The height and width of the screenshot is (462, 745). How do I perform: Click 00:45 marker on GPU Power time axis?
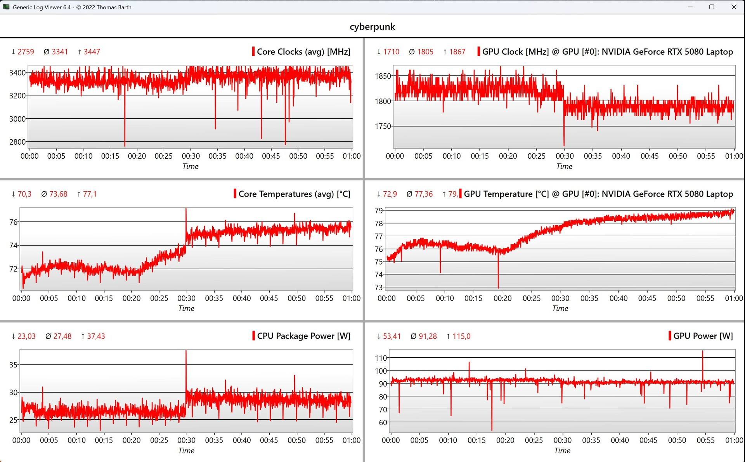[x=648, y=440]
